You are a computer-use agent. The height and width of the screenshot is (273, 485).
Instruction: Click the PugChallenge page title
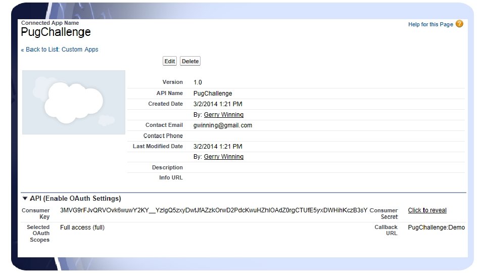tap(56, 32)
